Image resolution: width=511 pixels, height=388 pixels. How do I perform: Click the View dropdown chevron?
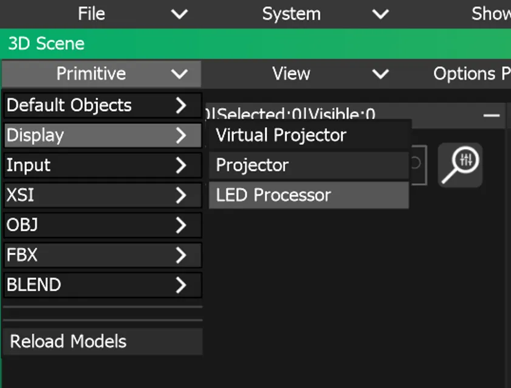(x=380, y=74)
